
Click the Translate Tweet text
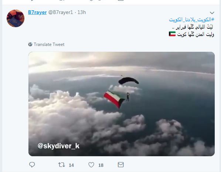coord(49,44)
